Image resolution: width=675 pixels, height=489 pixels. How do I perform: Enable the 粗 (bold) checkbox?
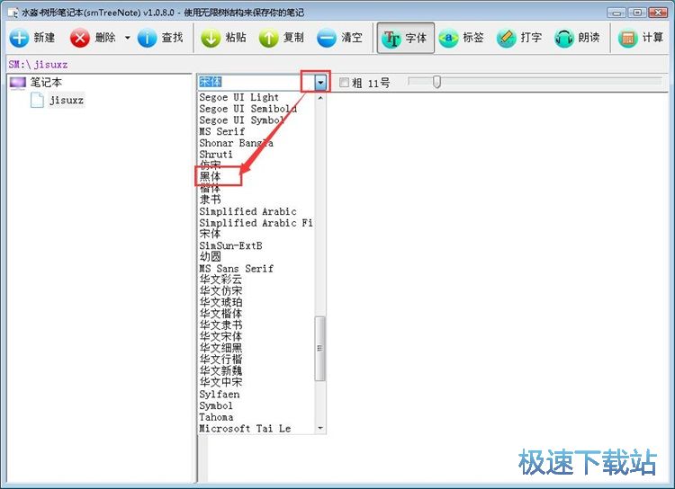[x=344, y=82]
